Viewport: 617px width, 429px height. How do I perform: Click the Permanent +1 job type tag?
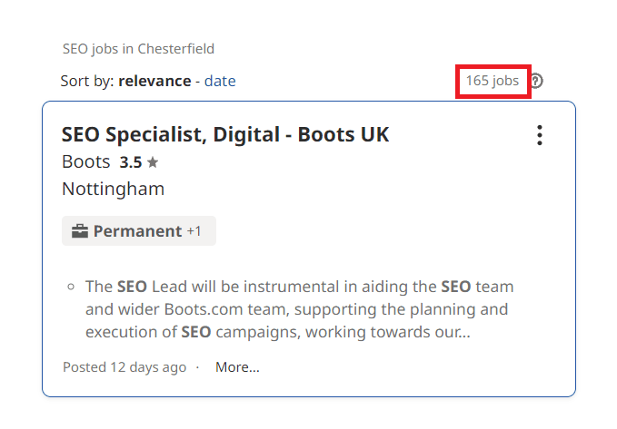[139, 231]
